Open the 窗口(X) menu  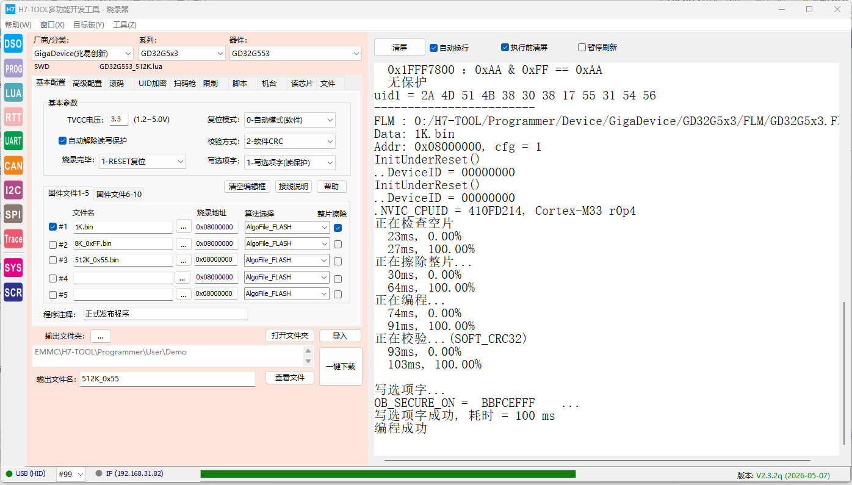(x=52, y=25)
